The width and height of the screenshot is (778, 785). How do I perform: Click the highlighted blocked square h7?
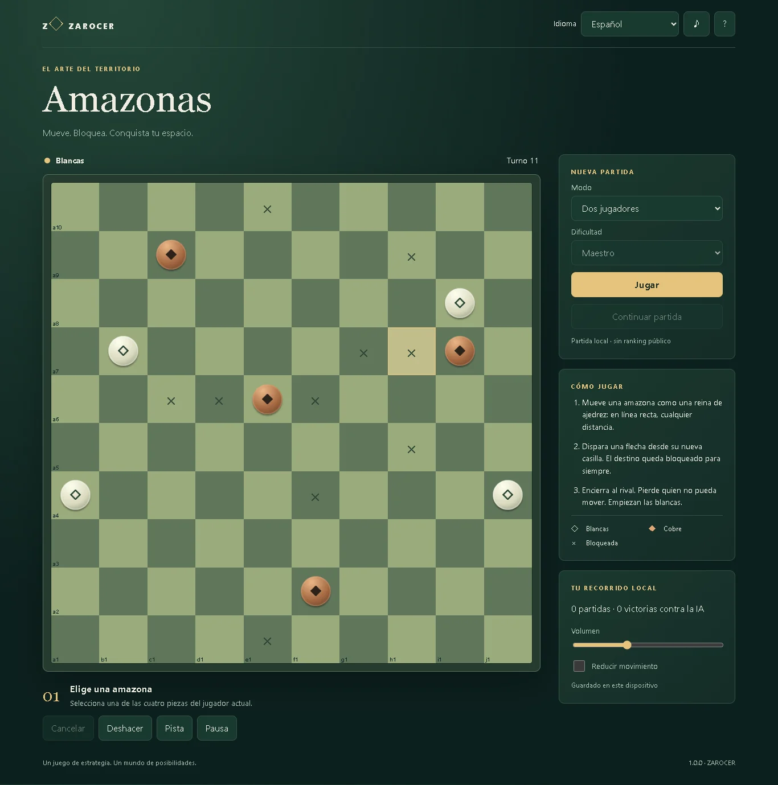click(x=411, y=351)
